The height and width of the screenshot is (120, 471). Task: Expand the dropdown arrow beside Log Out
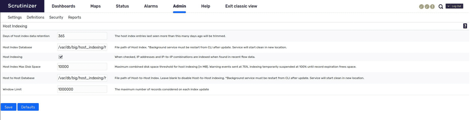[x=449, y=6]
